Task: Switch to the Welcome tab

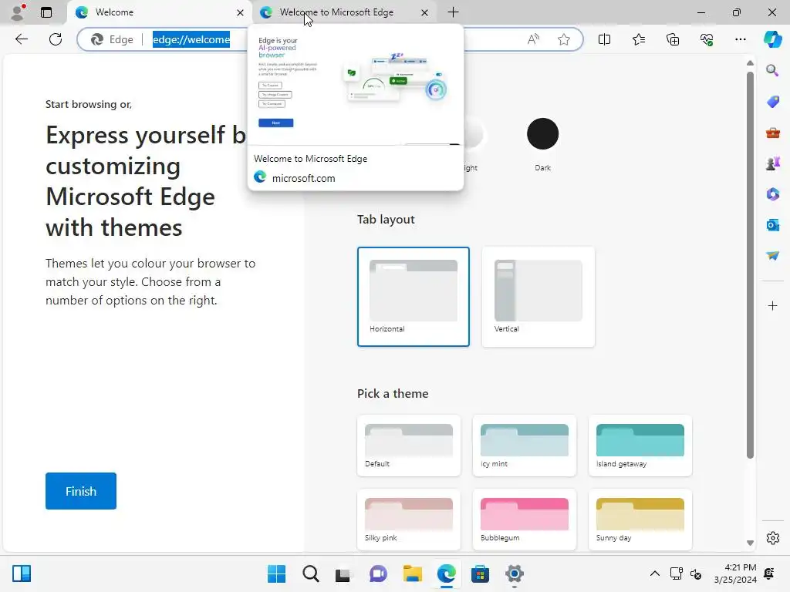Action: click(x=160, y=12)
